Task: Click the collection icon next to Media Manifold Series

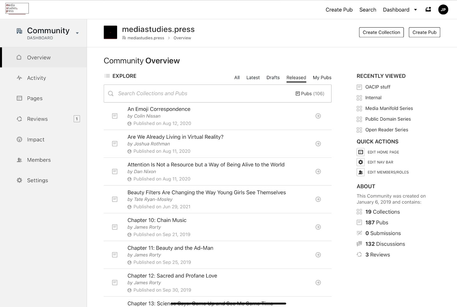Action: [359, 109]
